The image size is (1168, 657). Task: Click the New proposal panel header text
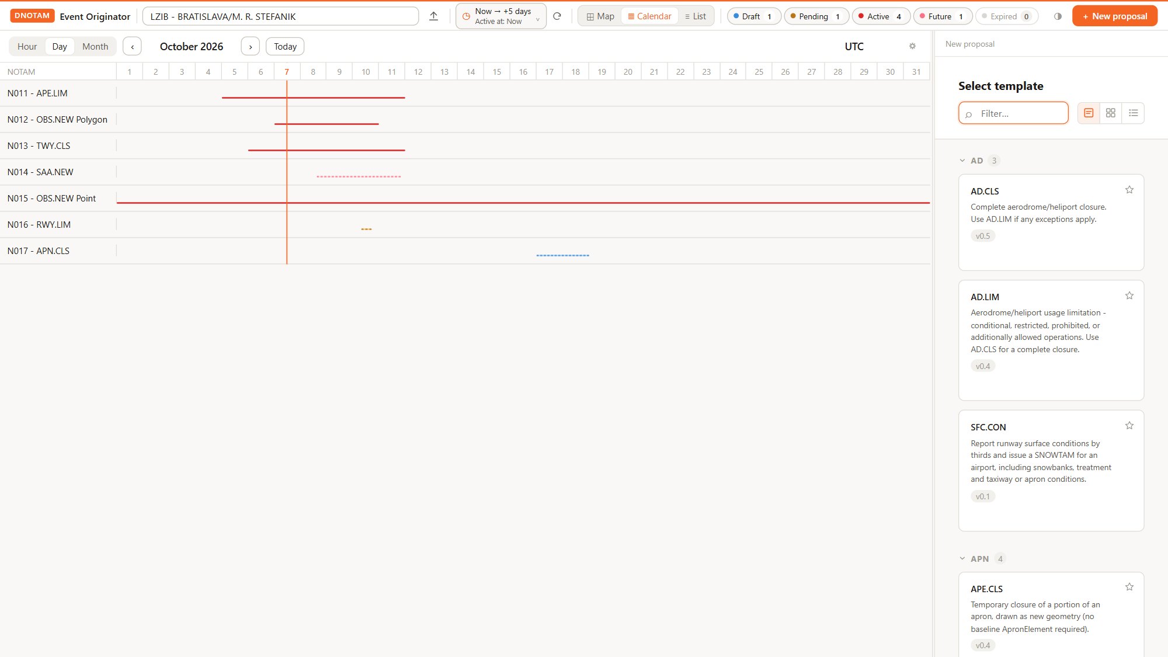[969, 44]
